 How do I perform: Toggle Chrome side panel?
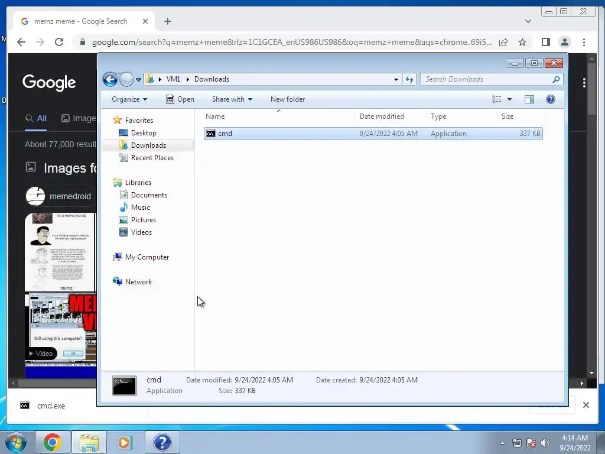[x=545, y=42]
